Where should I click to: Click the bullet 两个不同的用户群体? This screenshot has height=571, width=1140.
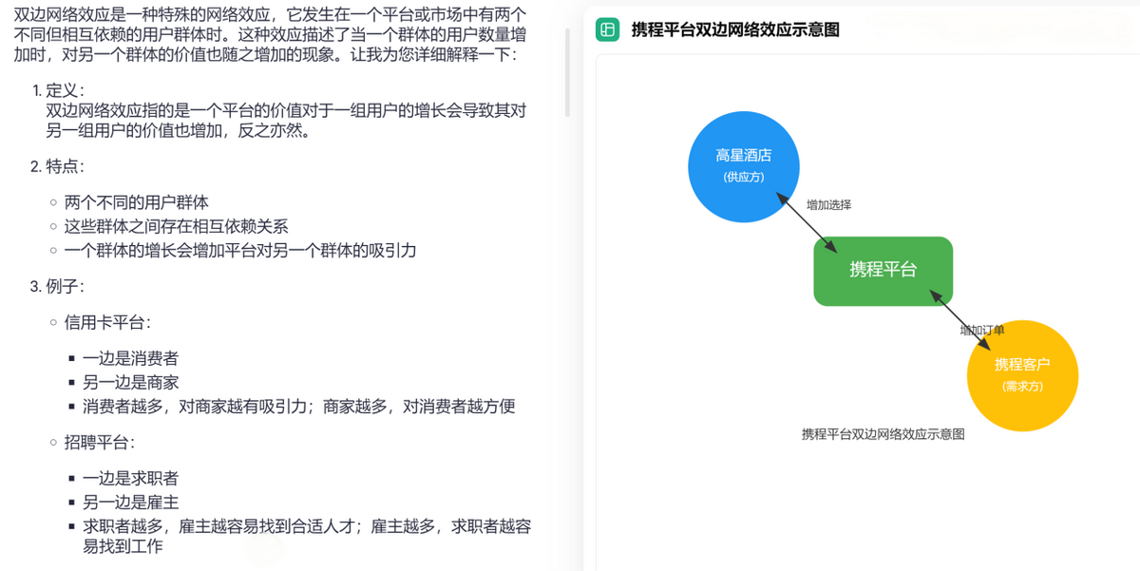pyautogui.click(x=137, y=202)
